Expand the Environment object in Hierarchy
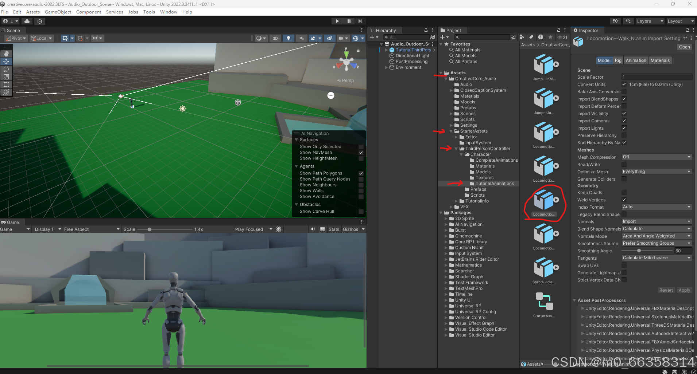The image size is (697, 374). pos(386,67)
